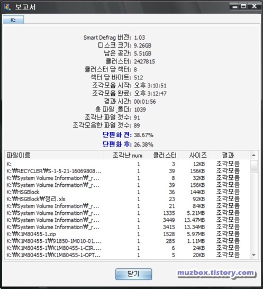
Task: Click the 클러스터 2427815 value
Action: pos(144,61)
